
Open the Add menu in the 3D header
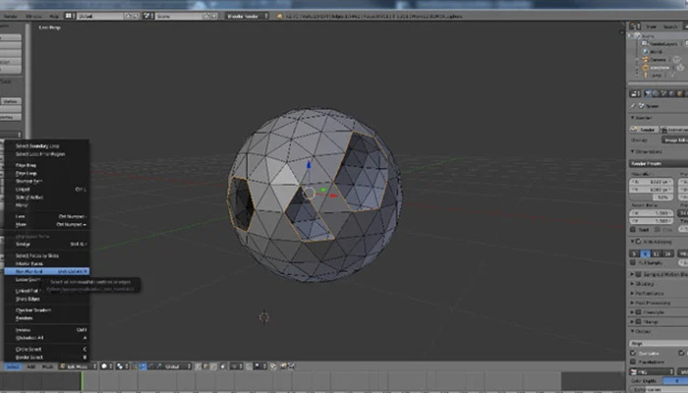[x=30, y=366]
